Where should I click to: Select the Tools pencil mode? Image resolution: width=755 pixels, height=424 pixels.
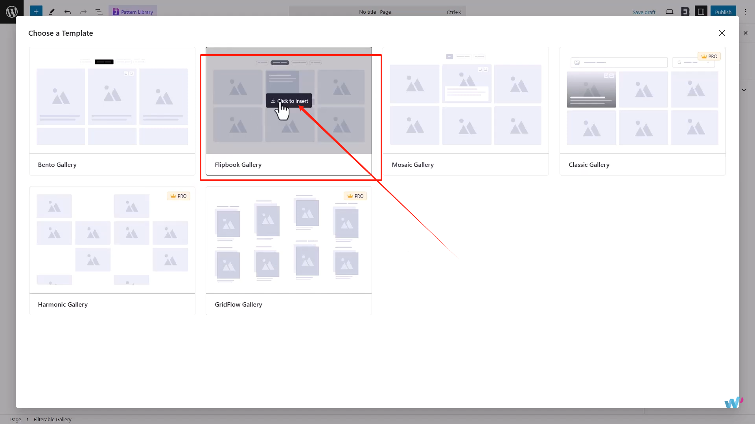click(x=52, y=12)
